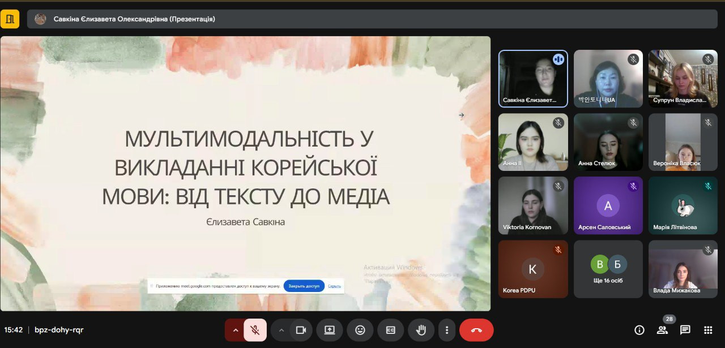Click the 15:42 time display
The image size is (725, 348).
pos(14,330)
